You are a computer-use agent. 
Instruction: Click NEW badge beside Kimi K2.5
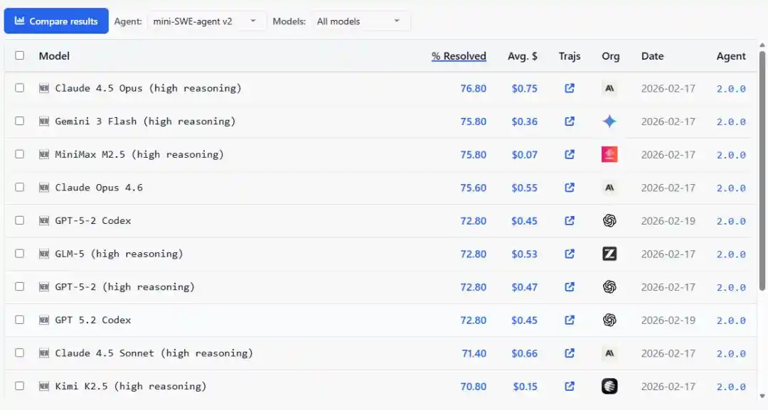44,386
